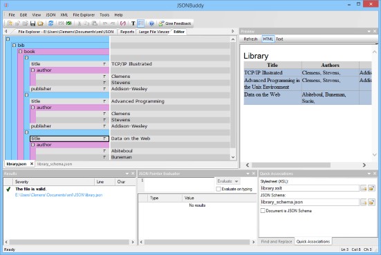The height and width of the screenshot is (255, 381).
Task: Open Preview panel options dropdown arrow
Action: [369, 32]
